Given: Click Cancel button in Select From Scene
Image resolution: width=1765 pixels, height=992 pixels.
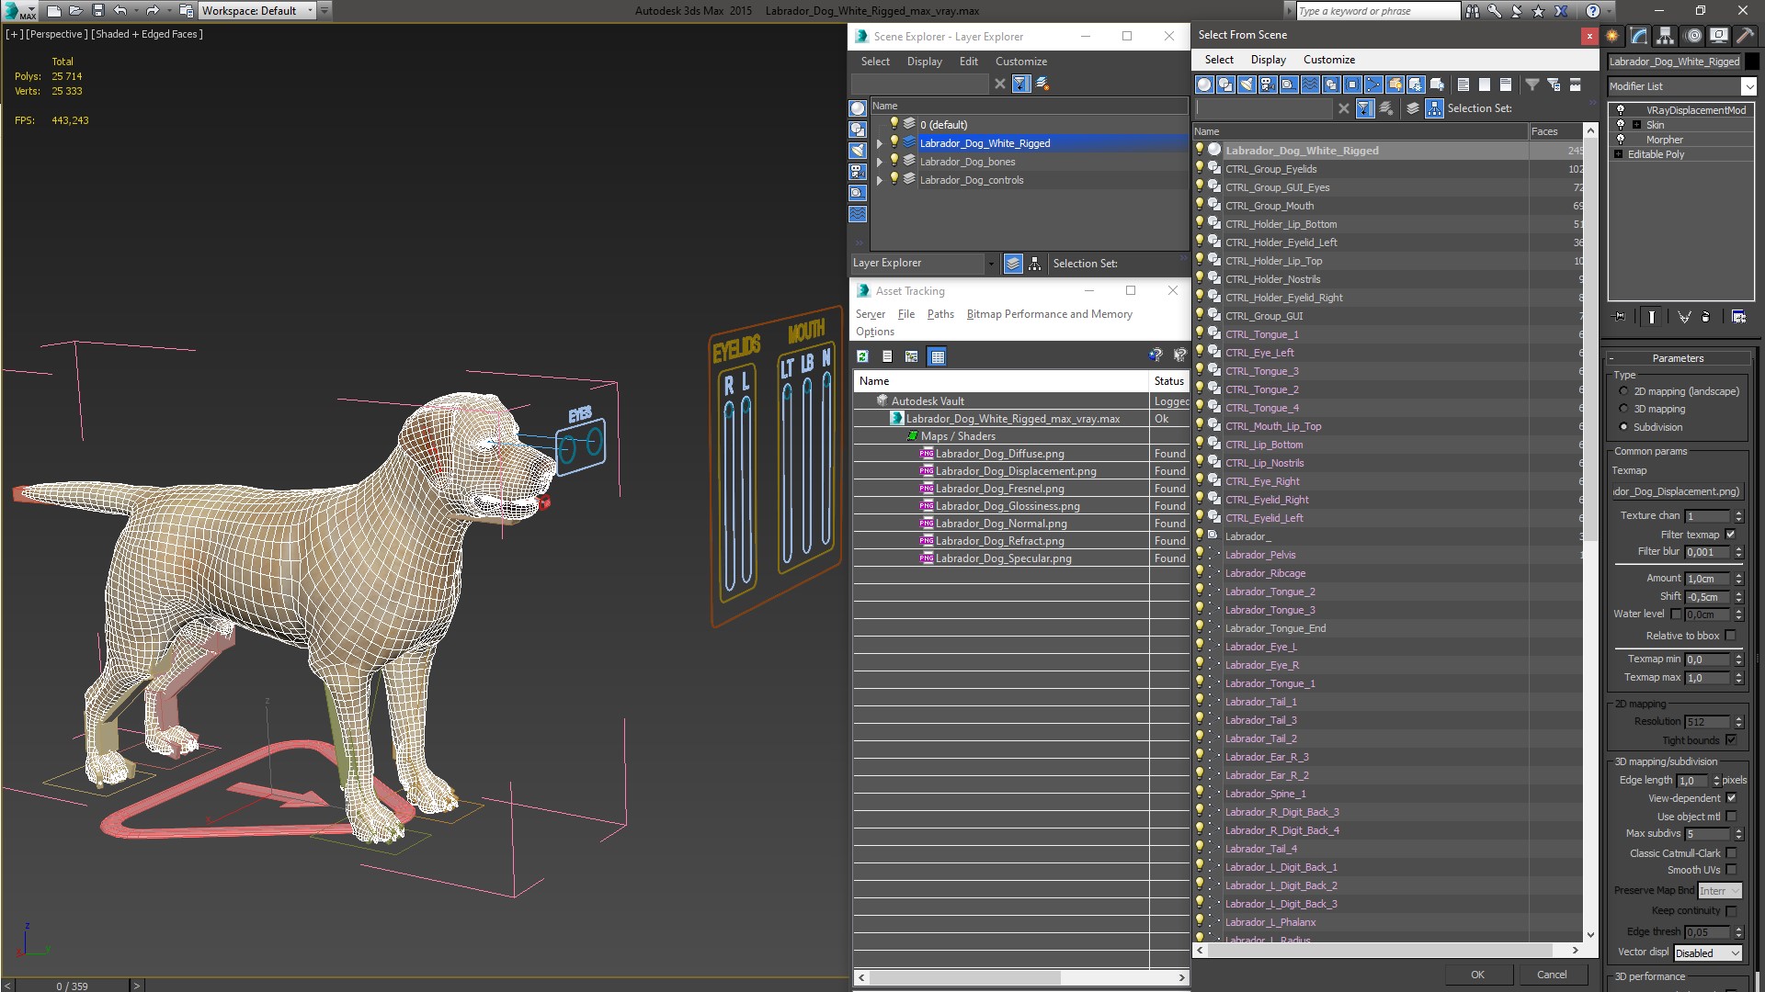Looking at the screenshot, I should tap(1552, 975).
